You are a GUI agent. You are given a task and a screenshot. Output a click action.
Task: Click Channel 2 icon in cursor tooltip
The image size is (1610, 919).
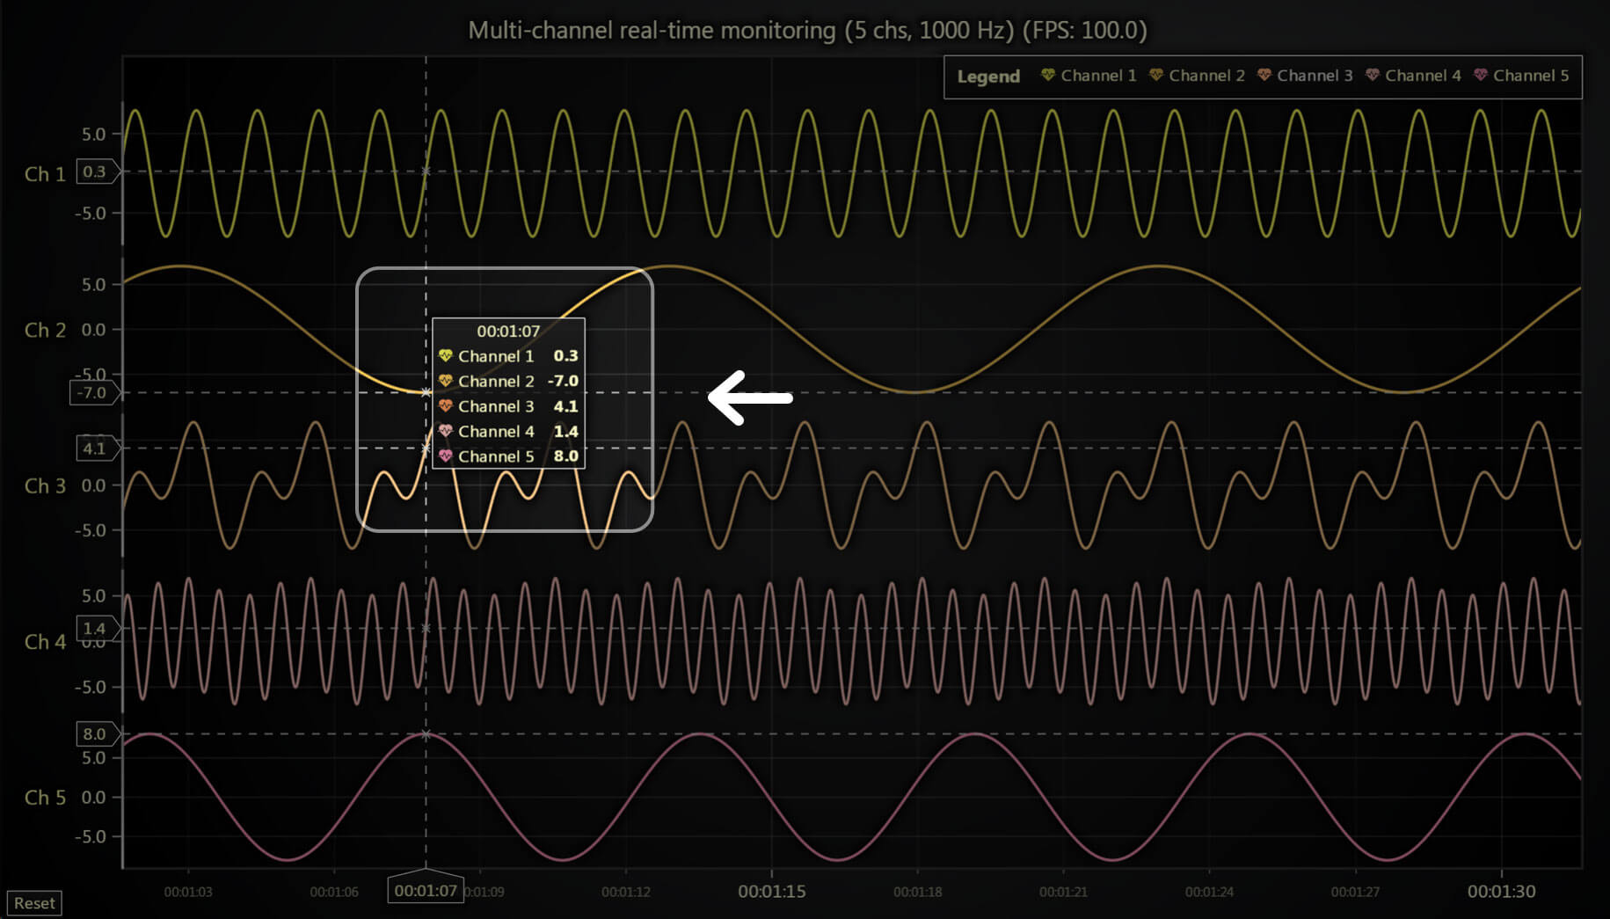445,381
